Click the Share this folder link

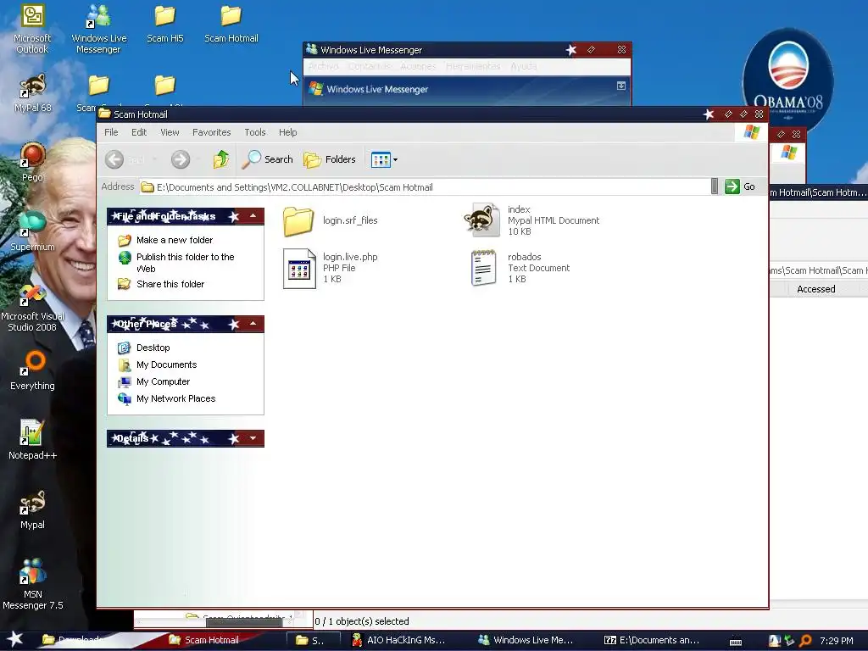170,284
